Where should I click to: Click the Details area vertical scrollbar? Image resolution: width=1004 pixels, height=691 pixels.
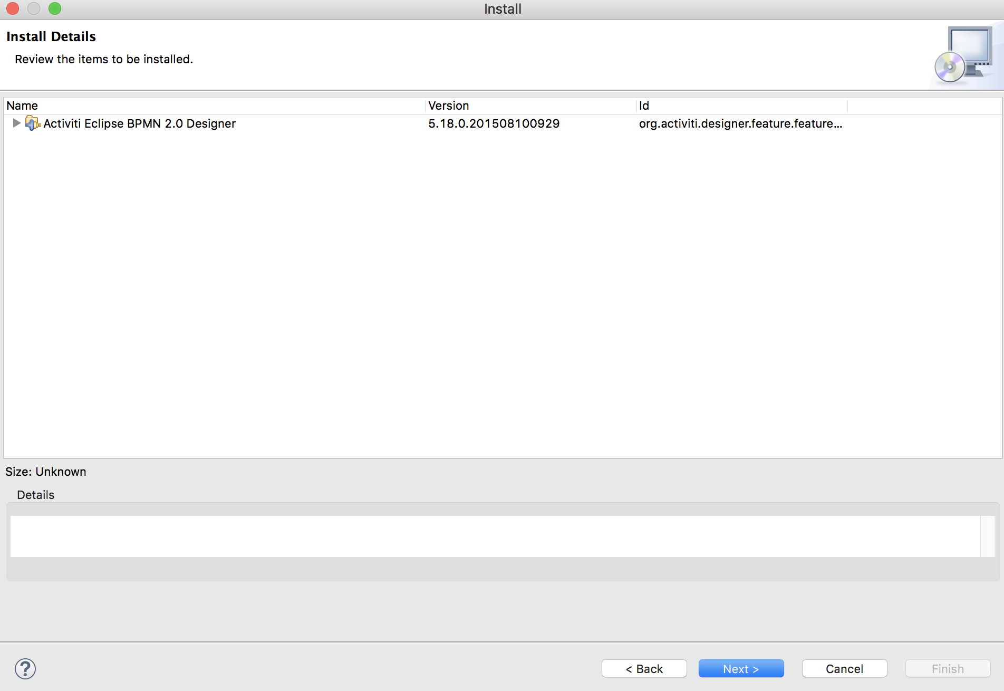[987, 536]
